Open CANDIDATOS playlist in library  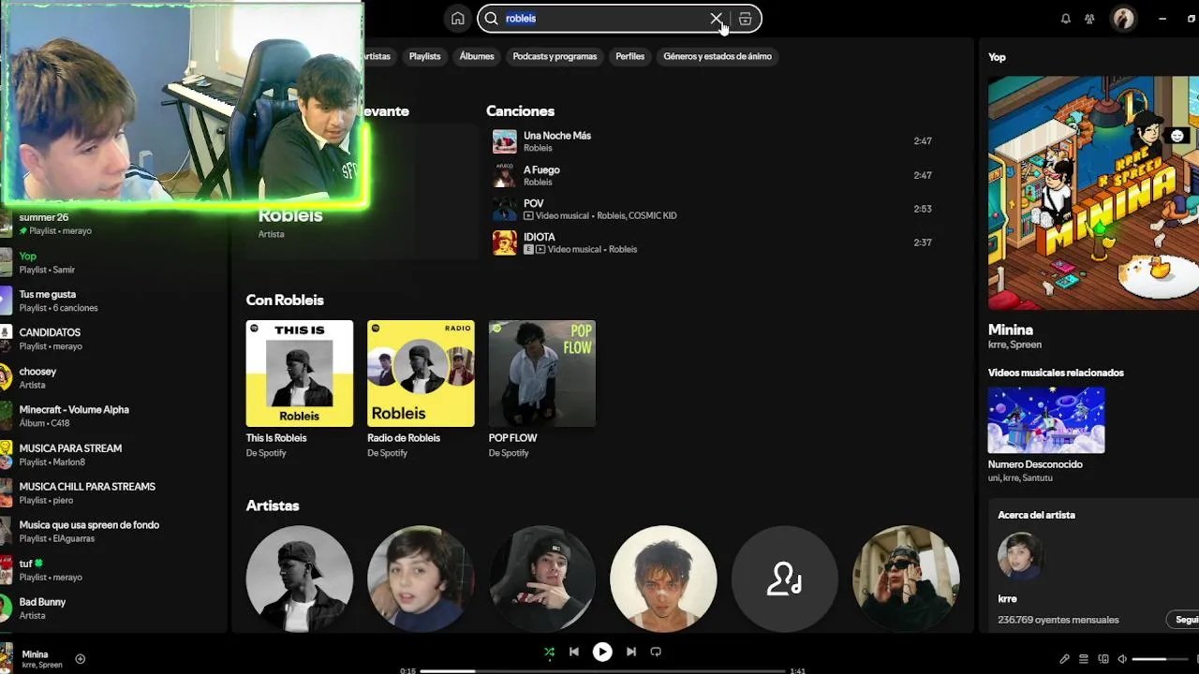(112, 339)
